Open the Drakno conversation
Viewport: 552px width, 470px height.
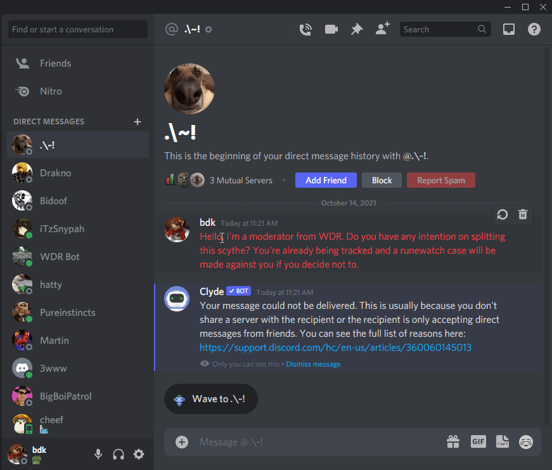78,173
